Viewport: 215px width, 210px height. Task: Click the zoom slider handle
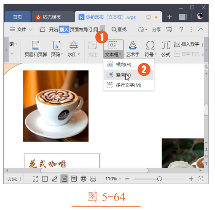pyautogui.click(x=159, y=179)
